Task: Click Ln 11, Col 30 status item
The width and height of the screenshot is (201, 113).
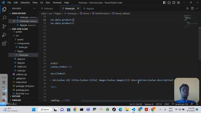Action: coord(136,104)
